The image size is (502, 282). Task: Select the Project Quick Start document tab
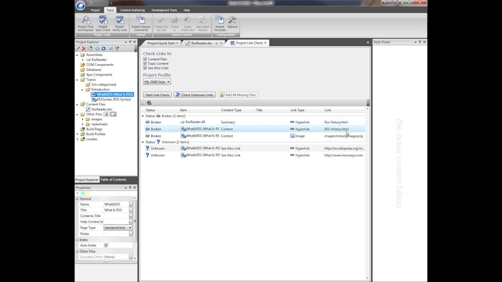(x=161, y=43)
